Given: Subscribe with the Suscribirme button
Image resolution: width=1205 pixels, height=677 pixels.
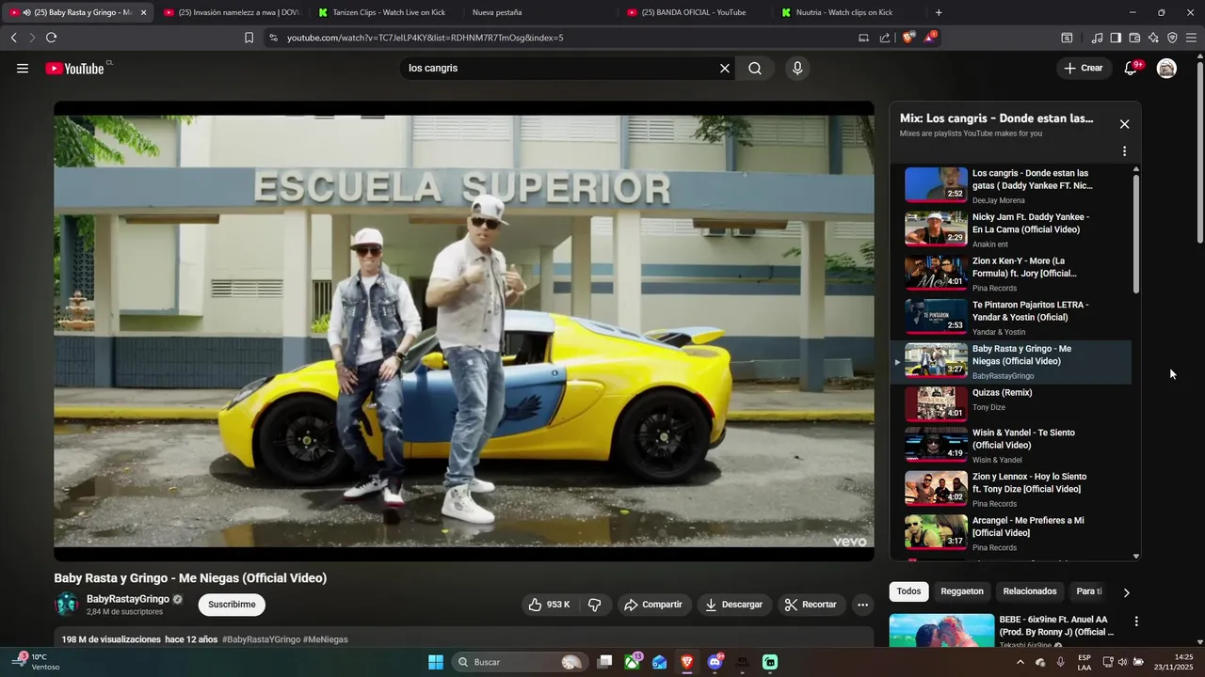Looking at the screenshot, I should click(x=232, y=605).
